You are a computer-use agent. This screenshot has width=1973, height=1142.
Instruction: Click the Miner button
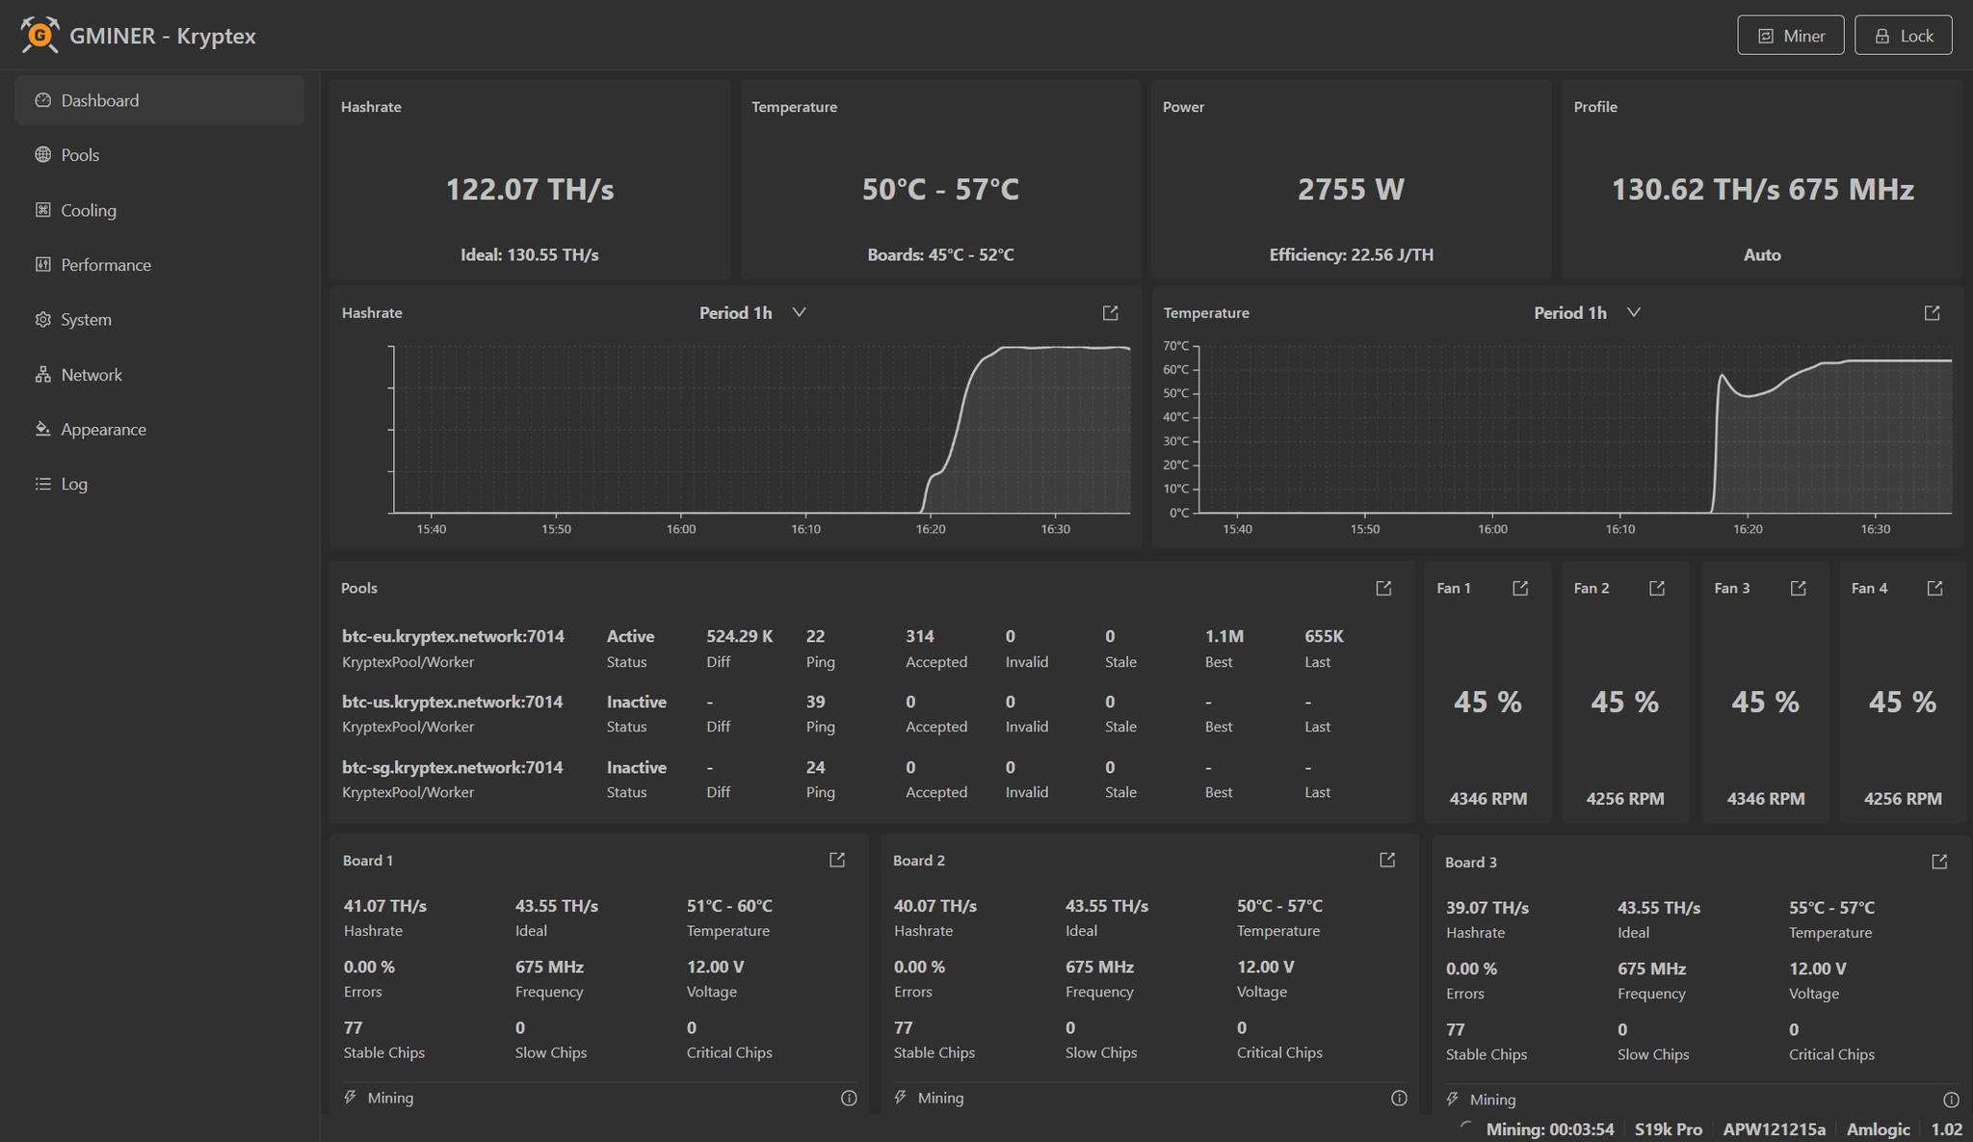(x=1790, y=36)
